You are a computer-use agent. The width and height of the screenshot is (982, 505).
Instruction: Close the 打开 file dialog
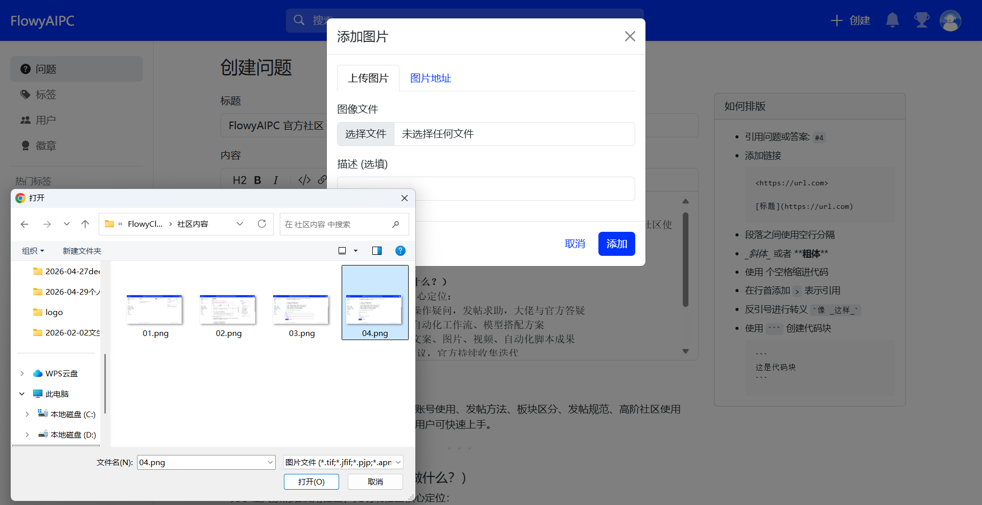coord(405,198)
